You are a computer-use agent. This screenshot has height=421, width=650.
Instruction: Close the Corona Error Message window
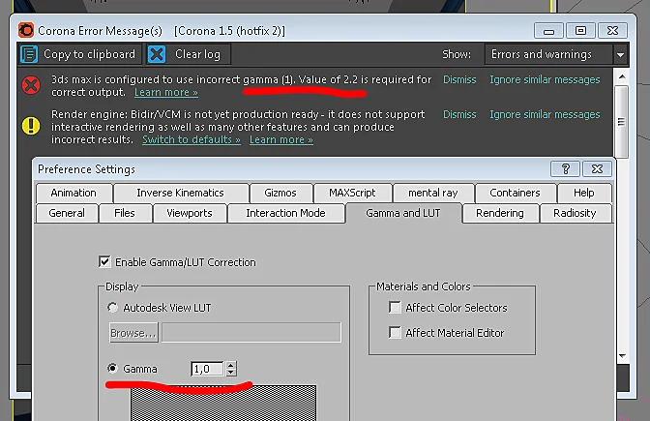[x=612, y=31]
